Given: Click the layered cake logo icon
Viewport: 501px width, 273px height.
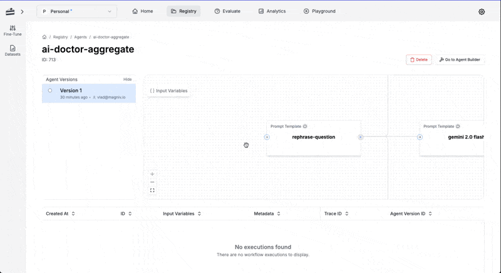Looking at the screenshot, I should pos(10,11).
